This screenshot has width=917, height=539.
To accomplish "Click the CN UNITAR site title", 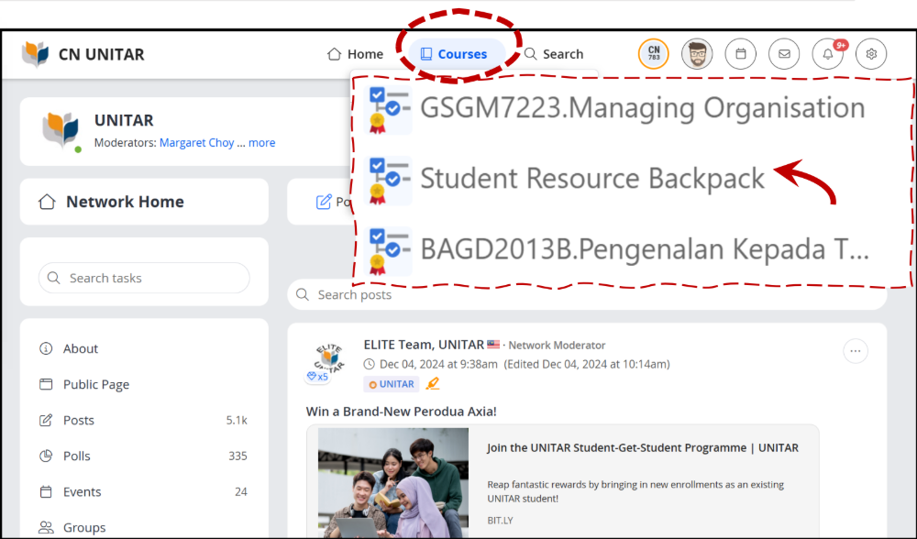I will 101,54.
